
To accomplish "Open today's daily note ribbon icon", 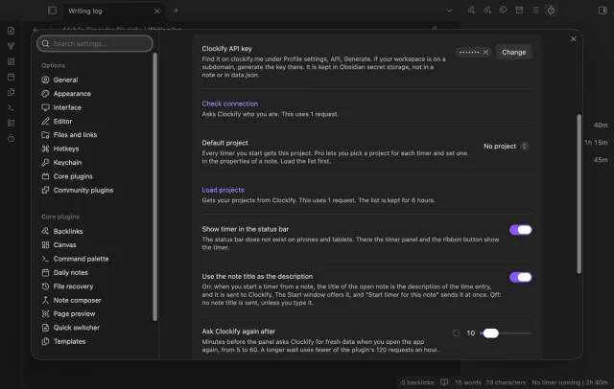I will [11, 77].
